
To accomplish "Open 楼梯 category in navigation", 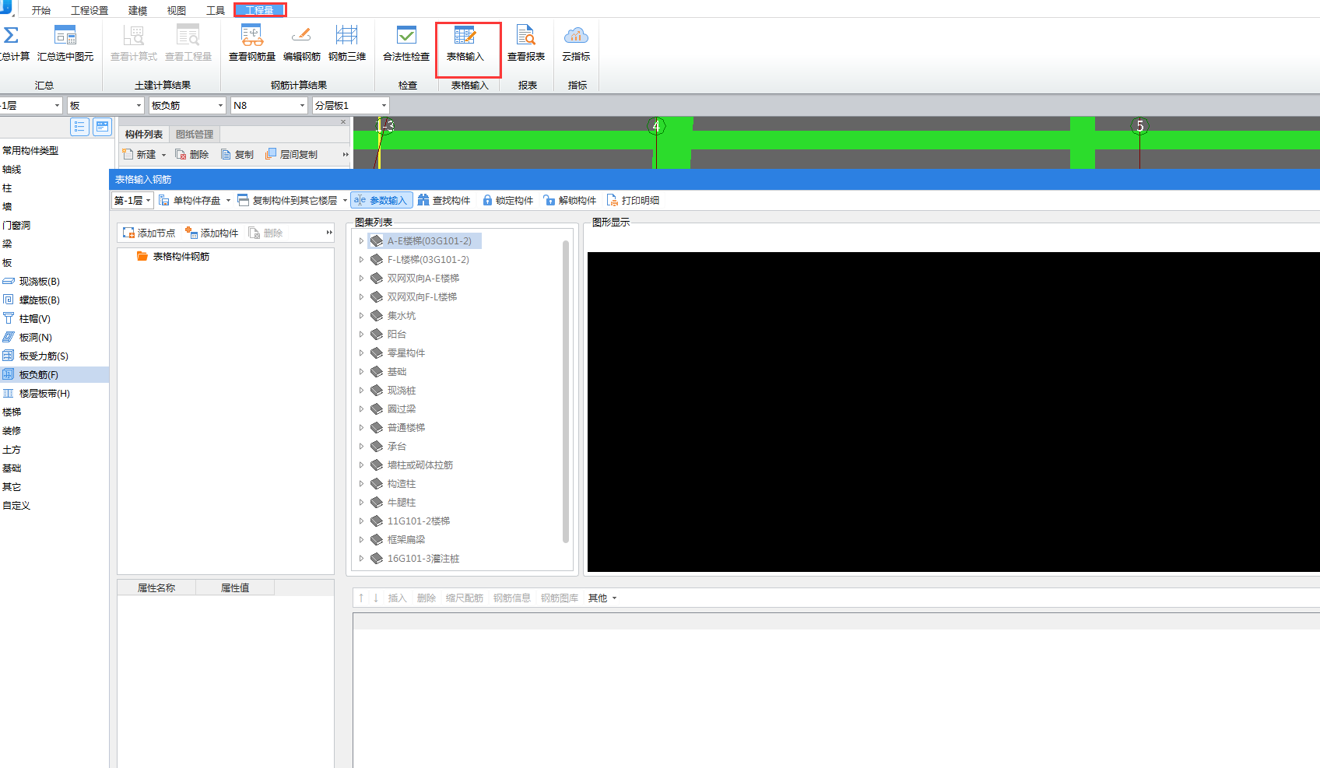I will coord(12,412).
